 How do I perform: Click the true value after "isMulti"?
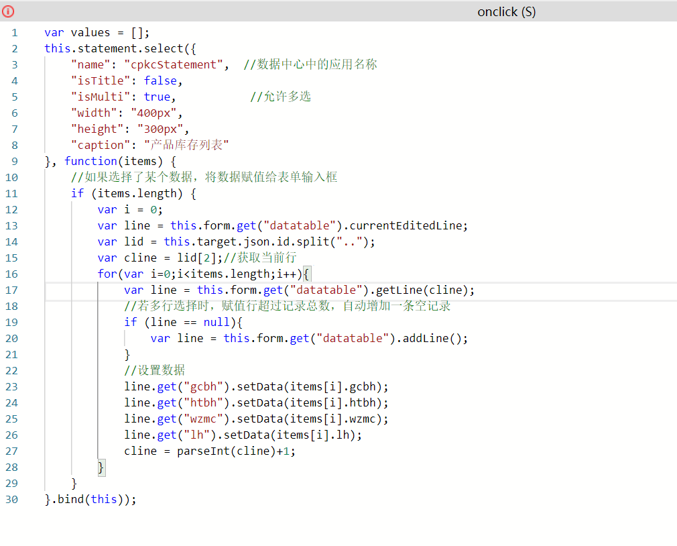157,97
